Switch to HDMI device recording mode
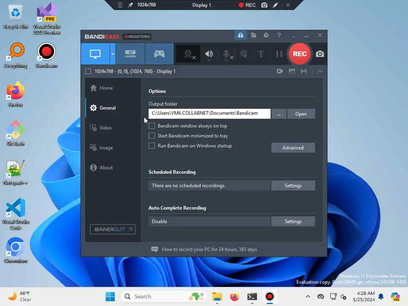This screenshot has height=306, width=408. pyautogui.click(x=130, y=54)
